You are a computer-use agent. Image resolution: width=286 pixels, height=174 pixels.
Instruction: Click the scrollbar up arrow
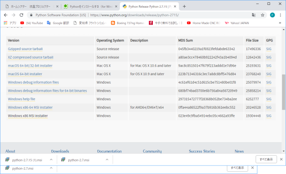283,30
